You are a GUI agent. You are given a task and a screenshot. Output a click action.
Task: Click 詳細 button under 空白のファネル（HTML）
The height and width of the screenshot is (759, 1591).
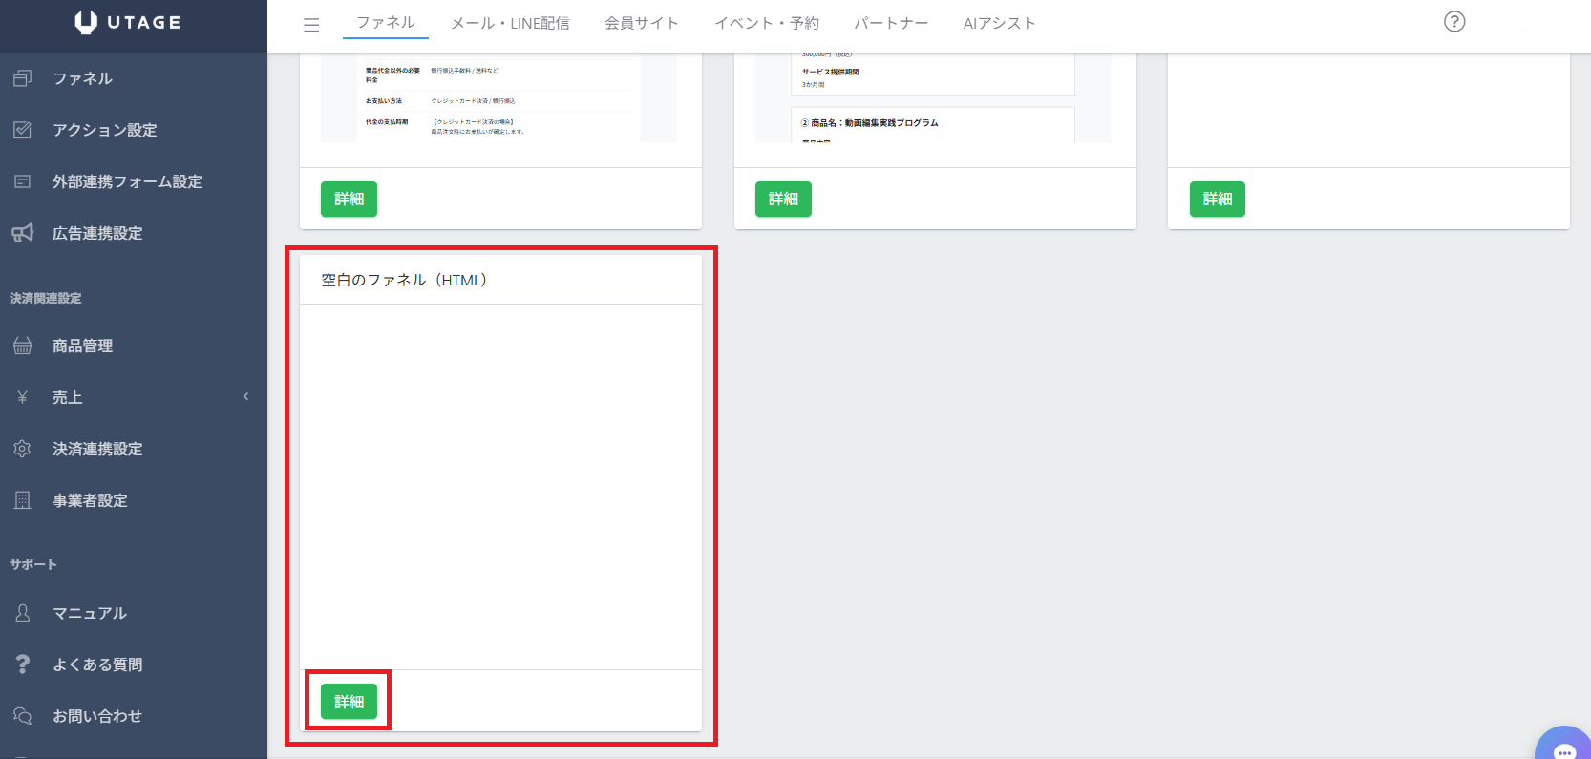[x=349, y=702]
